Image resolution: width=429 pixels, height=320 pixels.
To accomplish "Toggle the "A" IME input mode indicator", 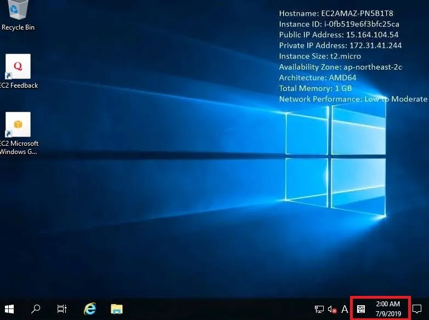I will point(345,309).
